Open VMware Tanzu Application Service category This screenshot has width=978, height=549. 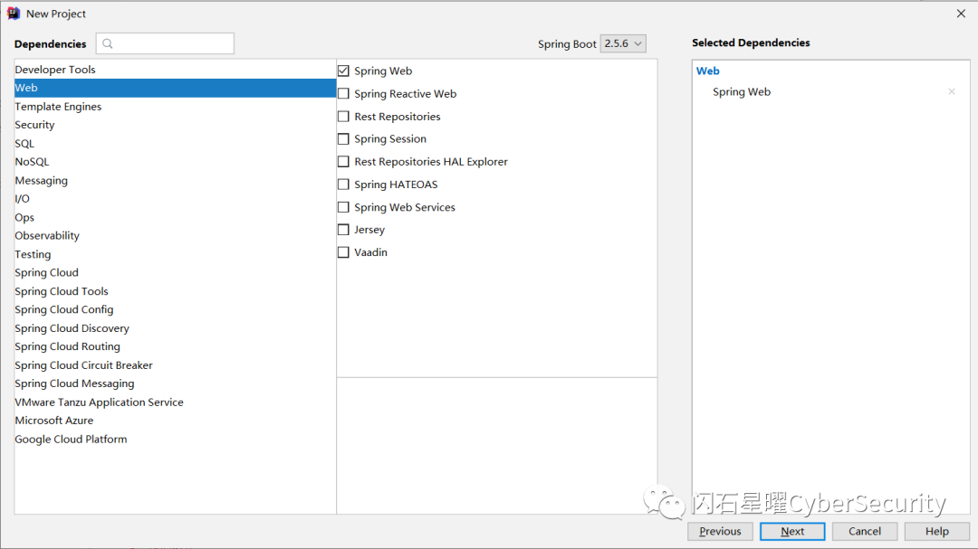coord(176,402)
